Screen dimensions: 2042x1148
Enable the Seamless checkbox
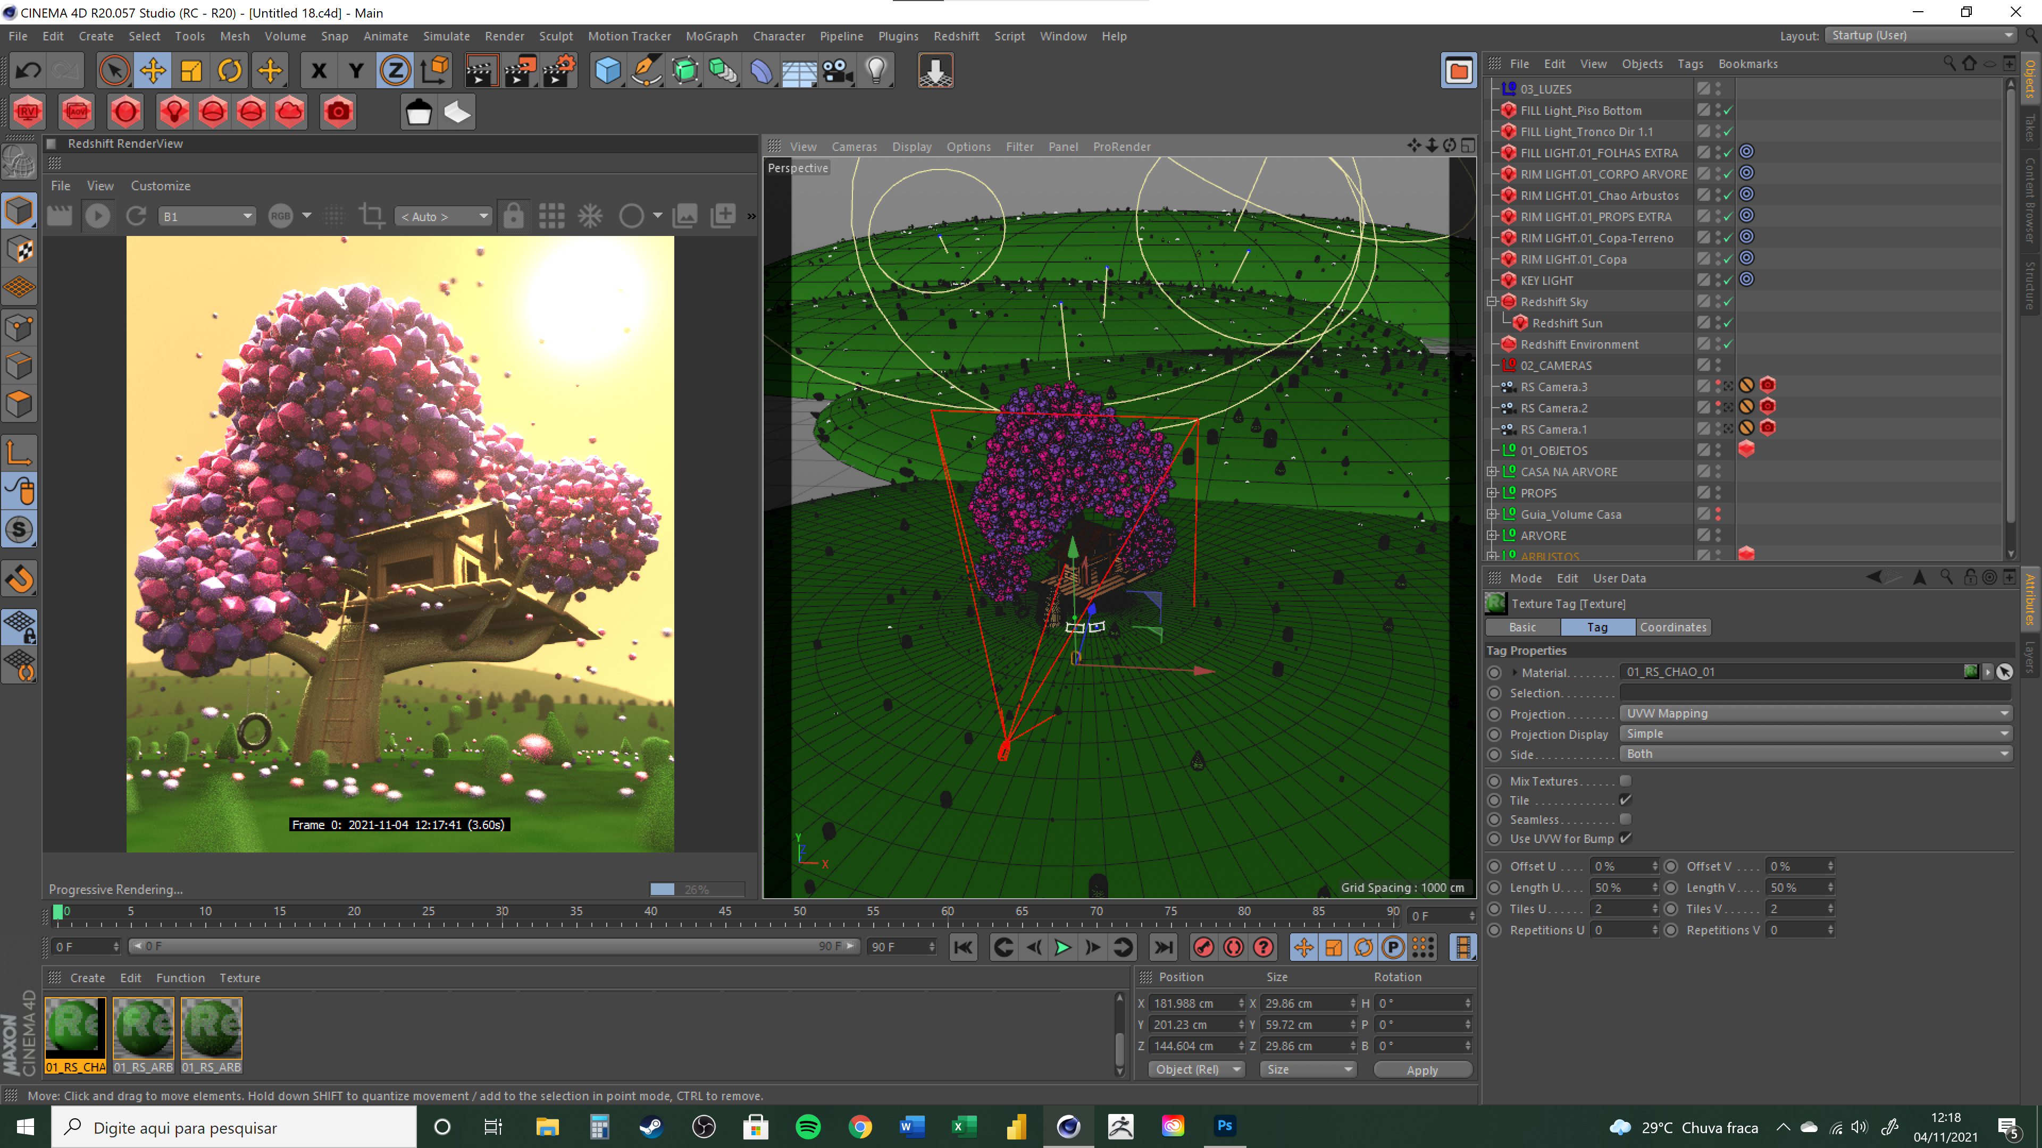point(1625,819)
